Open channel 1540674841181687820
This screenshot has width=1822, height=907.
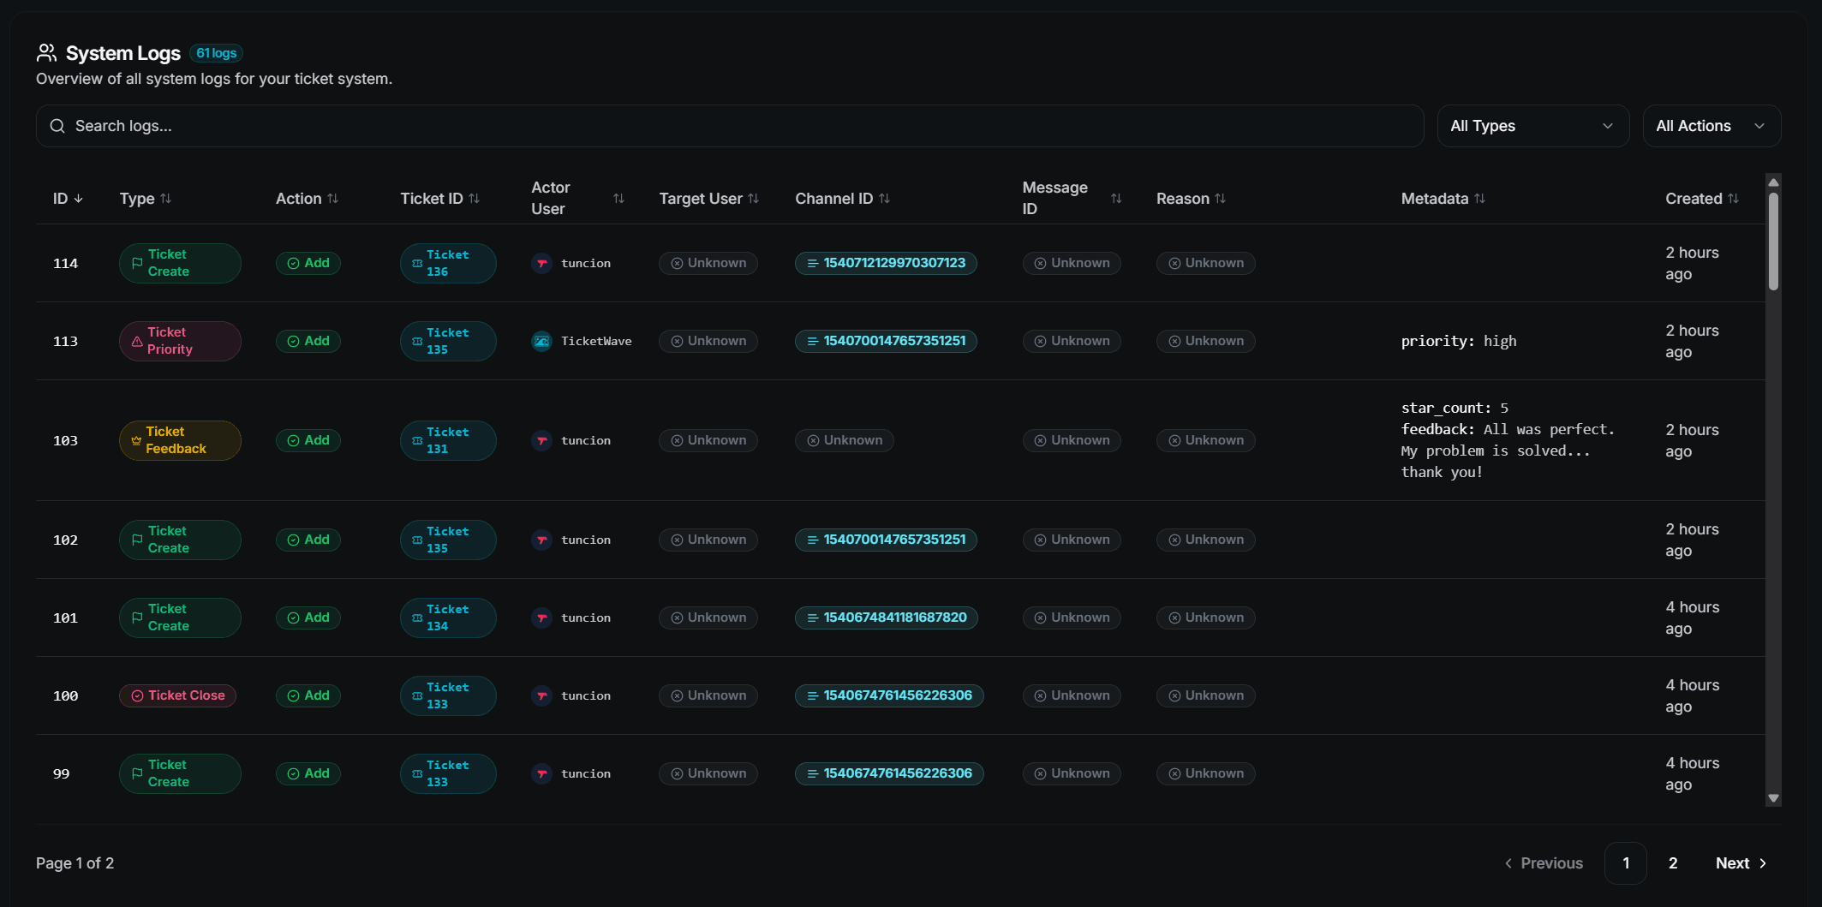(x=887, y=618)
